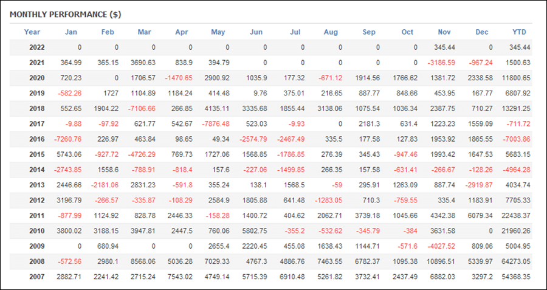547x290 pixels.
Task: Select the Mar column header
Action: coord(145,32)
